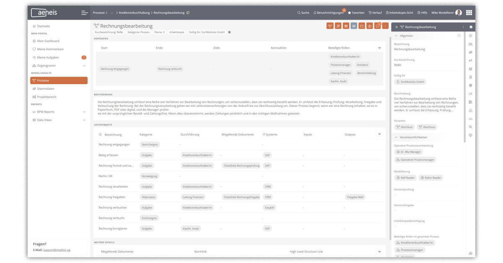Select Prozesse in sidebar
Viewport: 503px width, 263px height.
[59, 80]
